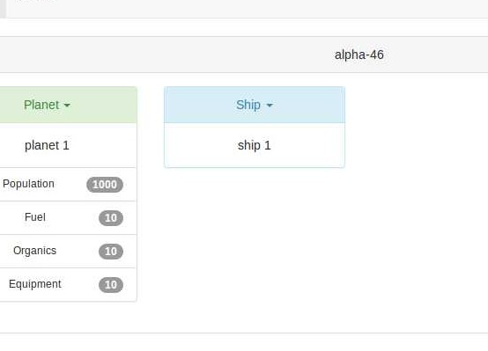Viewport: 488px width, 351px height.
Task: Click the caret arrow beside Planet
Action: tap(67, 106)
